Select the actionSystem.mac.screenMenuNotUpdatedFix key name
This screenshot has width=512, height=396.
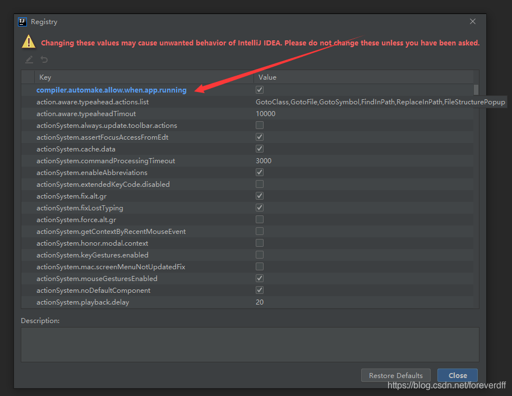tap(110, 266)
